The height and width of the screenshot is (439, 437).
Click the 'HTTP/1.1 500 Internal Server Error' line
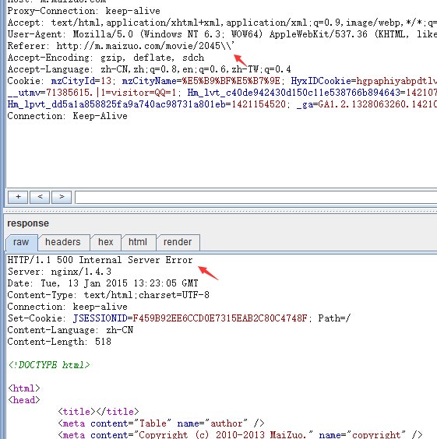(100, 260)
